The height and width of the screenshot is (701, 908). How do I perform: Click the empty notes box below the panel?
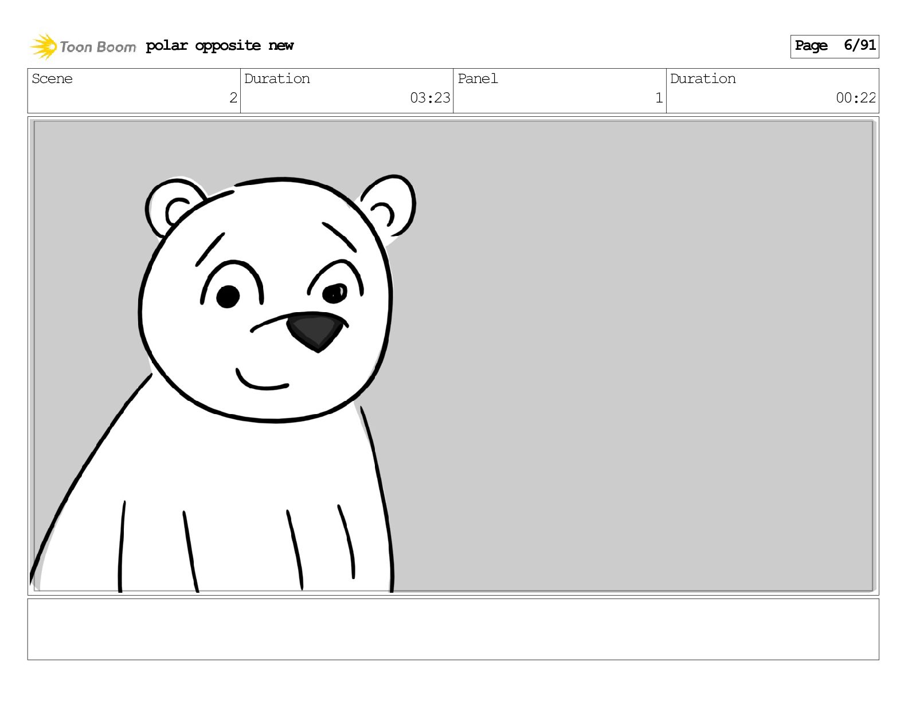pos(453,629)
